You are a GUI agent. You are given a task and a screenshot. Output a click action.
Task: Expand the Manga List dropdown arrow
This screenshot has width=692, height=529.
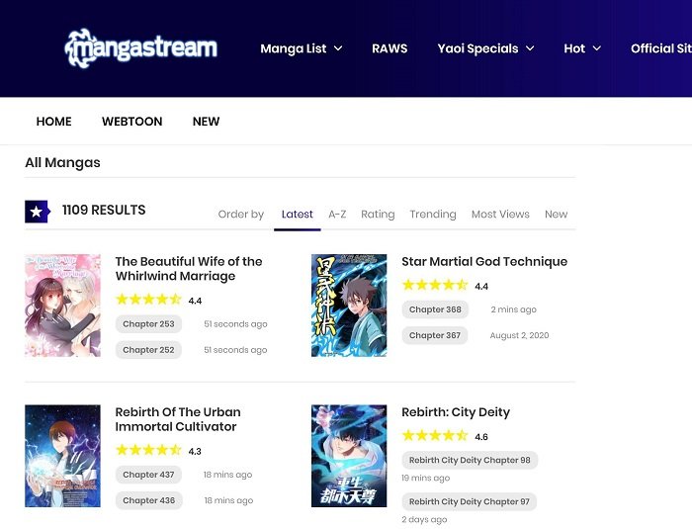tap(338, 48)
